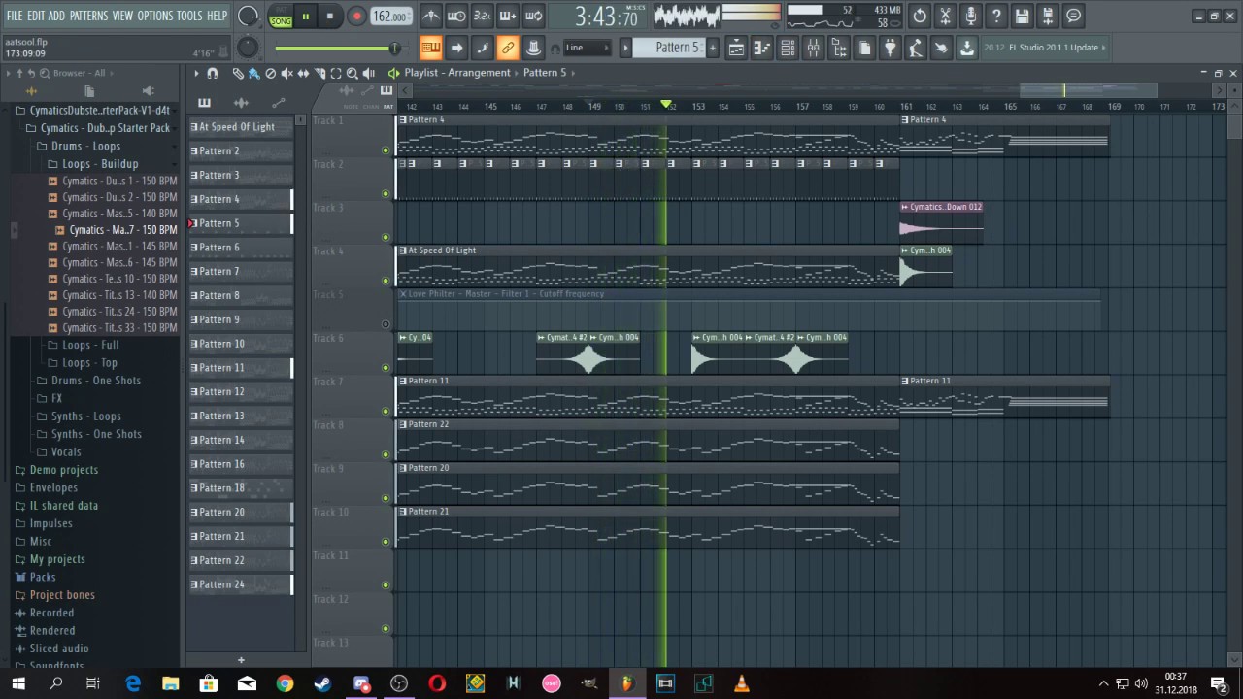Open the metronome icon in the toolbar

click(431, 16)
